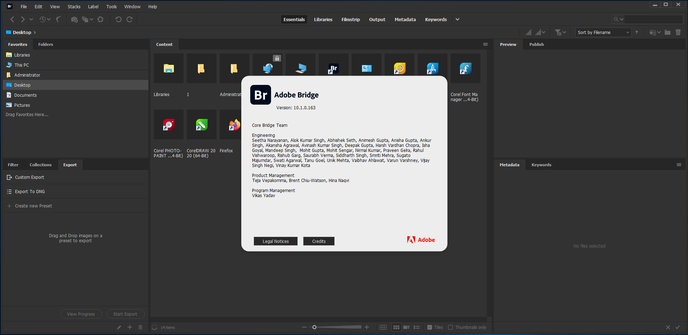Click the metadata apply checkmark icon
Image resolution: width=688 pixels, height=335 pixels.
click(678, 327)
